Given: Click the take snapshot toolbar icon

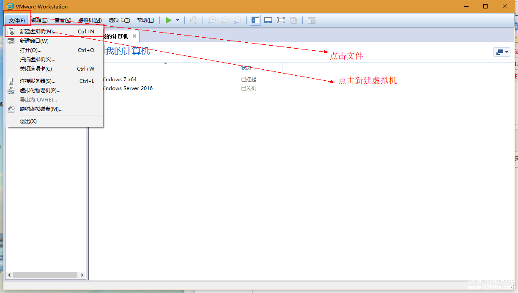Looking at the screenshot, I should [211, 20].
